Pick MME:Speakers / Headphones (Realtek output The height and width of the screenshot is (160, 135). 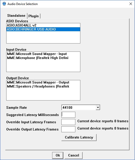(43, 86)
